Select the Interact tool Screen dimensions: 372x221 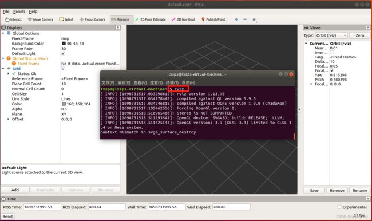coord(13,19)
